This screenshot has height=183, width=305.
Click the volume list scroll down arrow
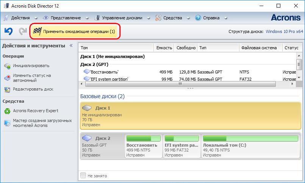(299, 77)
